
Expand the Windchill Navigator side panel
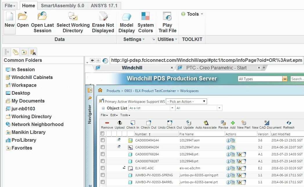[x=90, y=90]
